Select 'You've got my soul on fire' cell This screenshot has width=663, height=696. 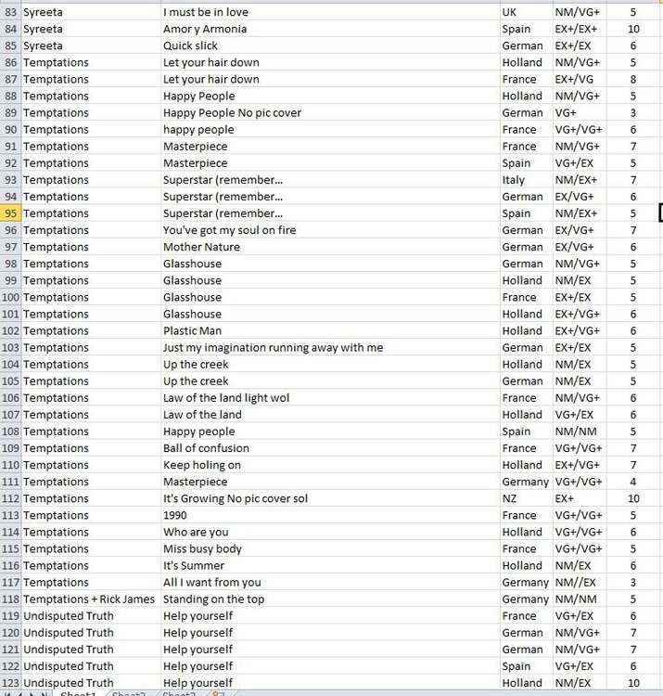[x=329, y=230]
